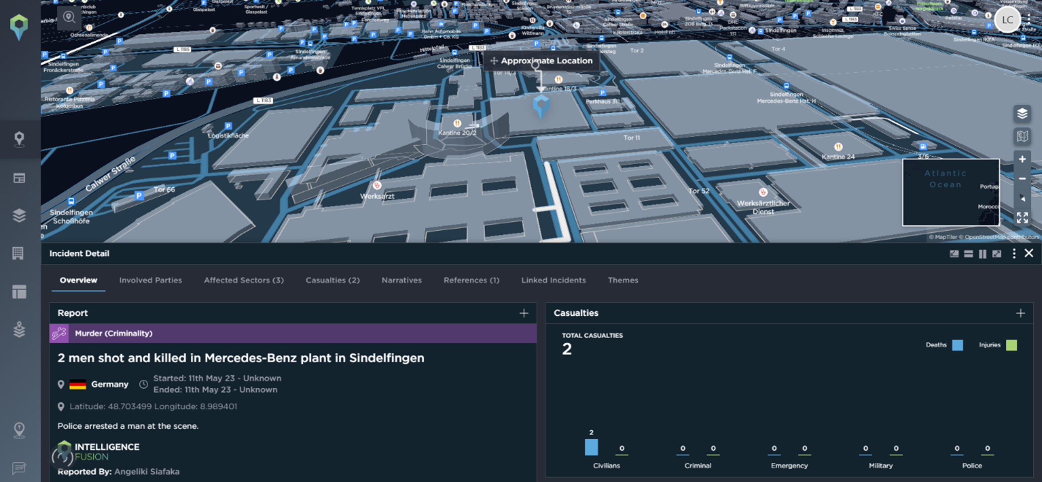Open the building assets sidebar icon

point(18,253)
